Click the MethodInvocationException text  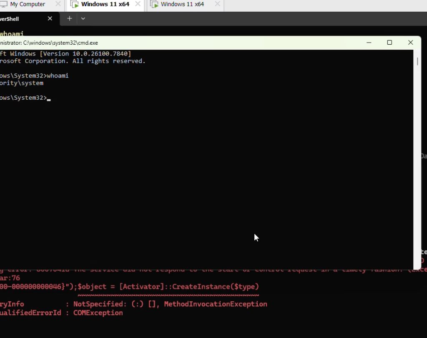(216, 304)
